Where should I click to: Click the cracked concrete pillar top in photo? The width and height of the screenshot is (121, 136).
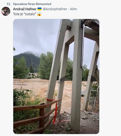[68, 25]
